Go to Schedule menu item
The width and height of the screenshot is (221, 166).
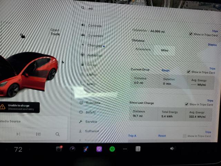tap(93, 103)
